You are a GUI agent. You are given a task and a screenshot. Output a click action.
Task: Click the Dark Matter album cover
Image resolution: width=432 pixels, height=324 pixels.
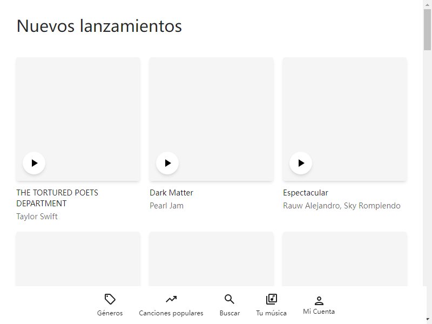211,119
